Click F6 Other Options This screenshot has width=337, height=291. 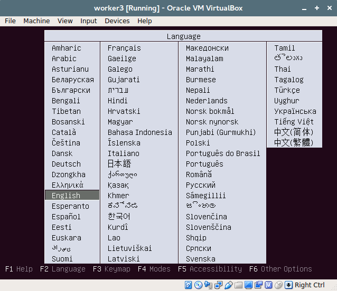280,269
